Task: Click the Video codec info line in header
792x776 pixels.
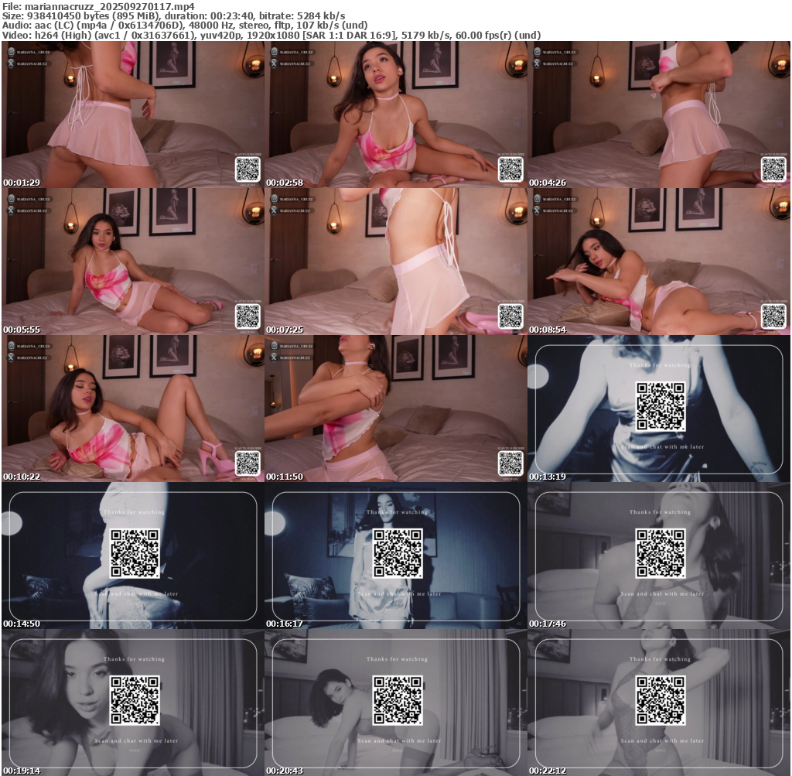Action: click(x=271, y=35)
